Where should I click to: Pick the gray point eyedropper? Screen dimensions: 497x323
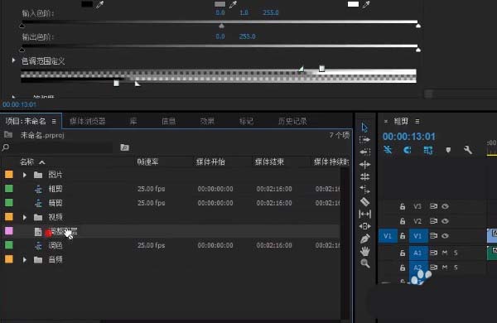[233, 4]
